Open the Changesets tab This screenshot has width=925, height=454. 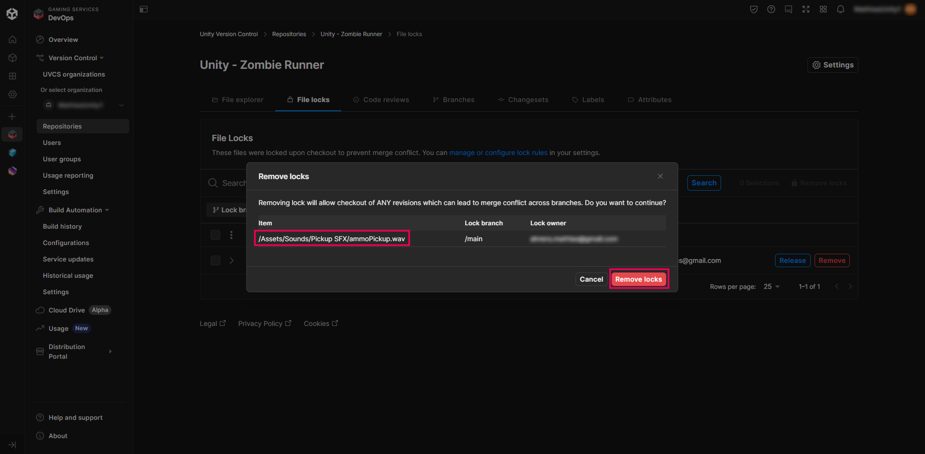[x=523, y=100]
